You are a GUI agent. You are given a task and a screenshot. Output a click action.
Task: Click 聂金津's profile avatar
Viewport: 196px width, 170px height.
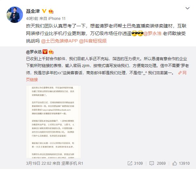tap(15, 15)
